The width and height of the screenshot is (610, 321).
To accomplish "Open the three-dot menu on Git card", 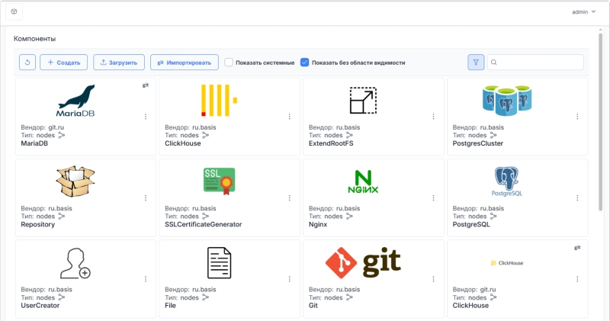I will point(433,279).
